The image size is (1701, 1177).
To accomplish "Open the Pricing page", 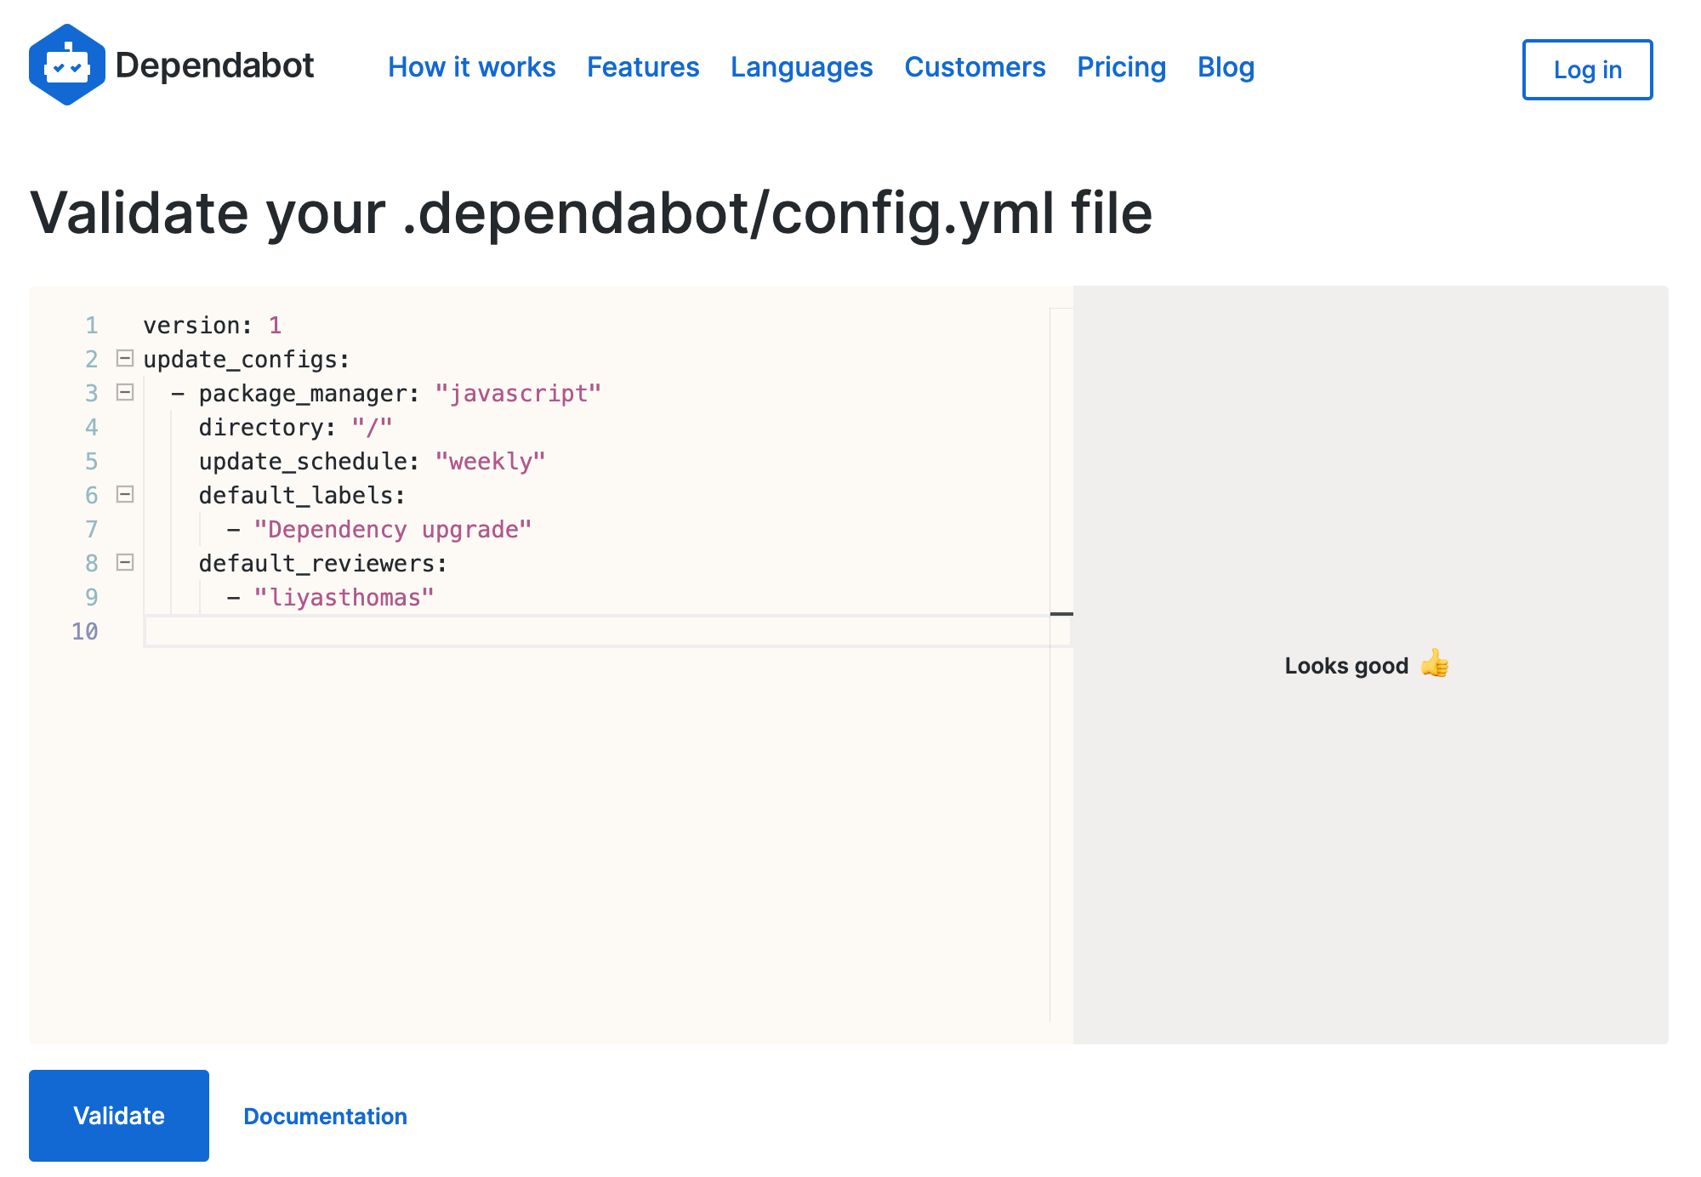I will pyautogui.click(x=1121, y=67).
